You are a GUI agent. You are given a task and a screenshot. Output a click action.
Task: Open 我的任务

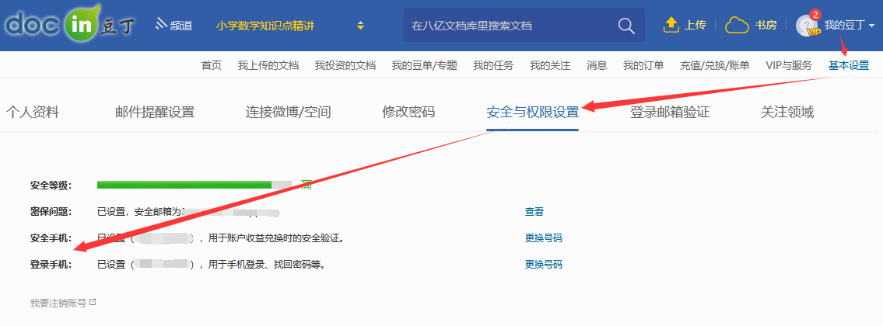click(493, 66)
